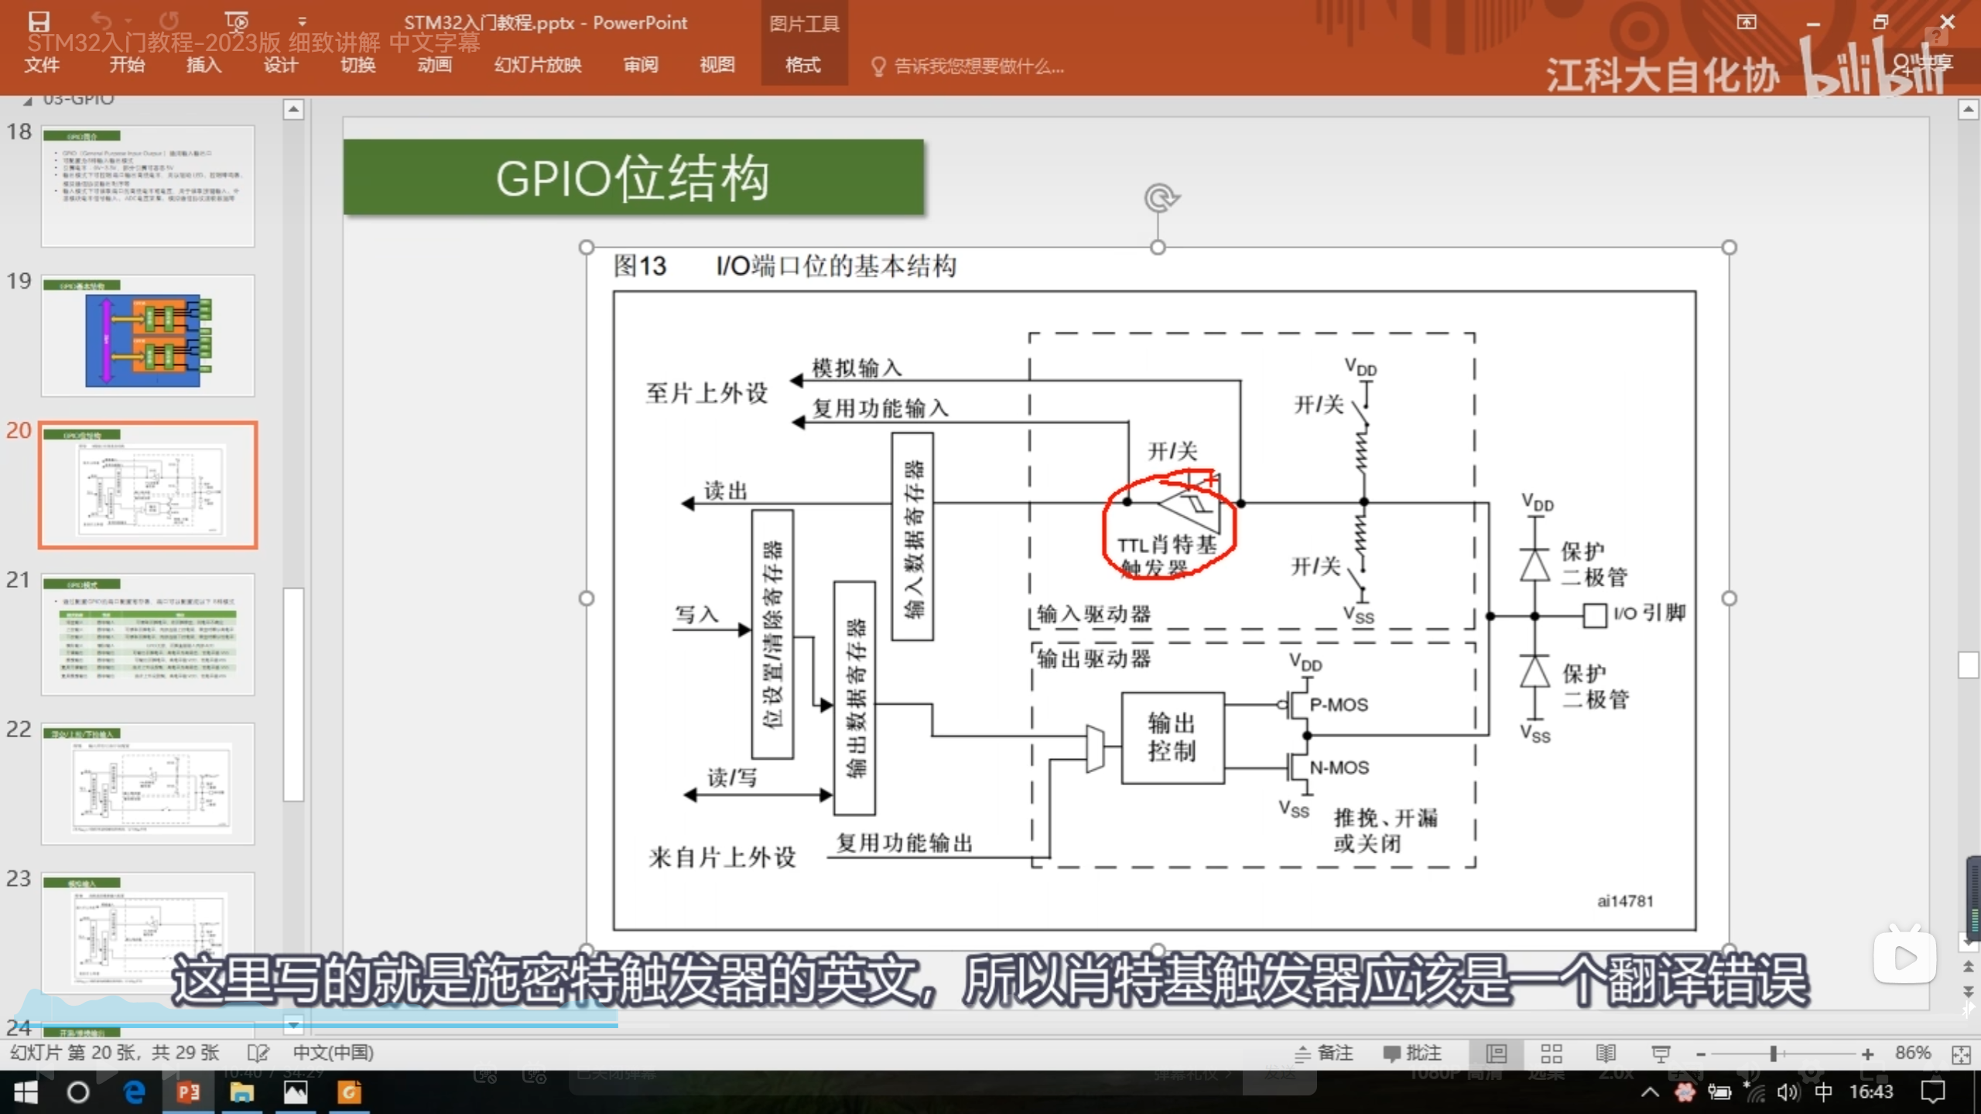Screen dimensions: 1981x1114
Task: Collapse the 03-GPIO section
Action: pyautogui.click(x=28, y=101)
